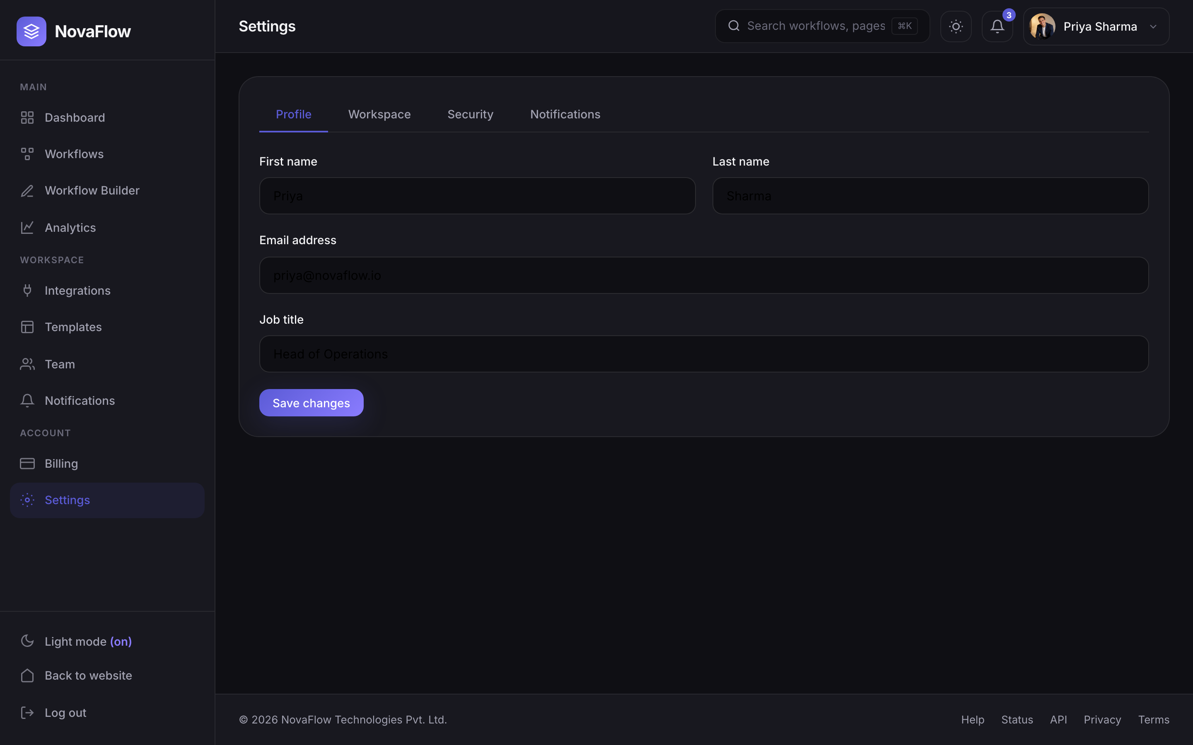This screenshot has height=745, width=1193.
Task: Open Billing card icon
Action: pos(27,464)
